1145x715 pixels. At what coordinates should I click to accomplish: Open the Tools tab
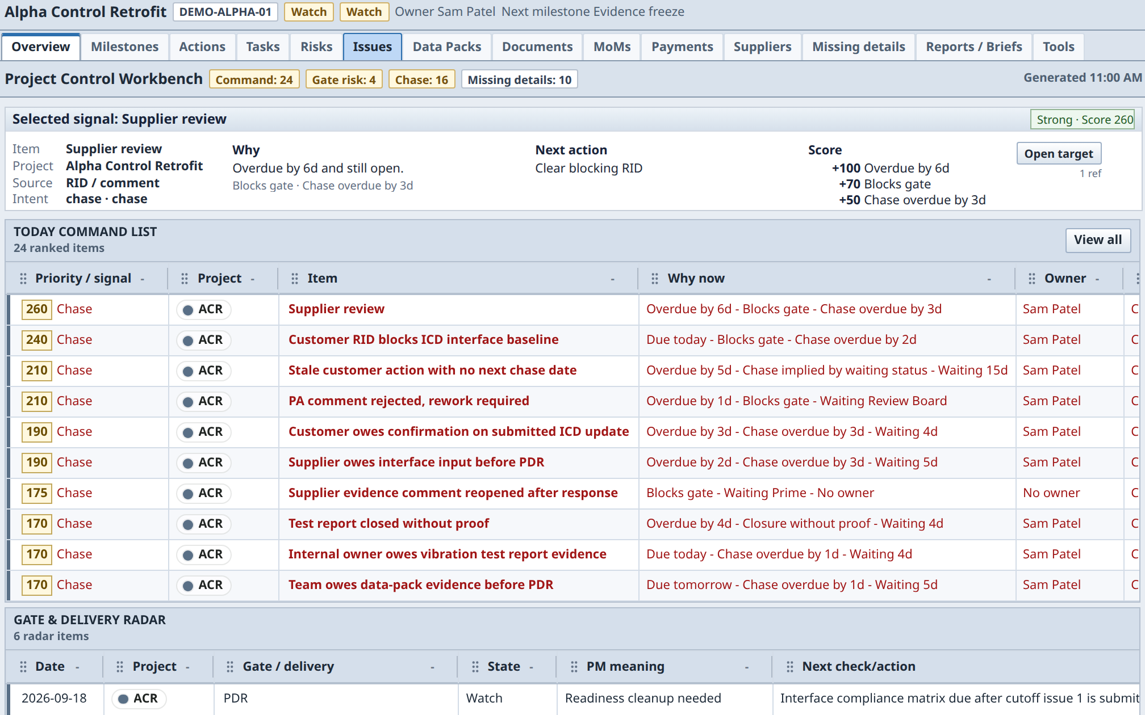pyautogui.click(x=1059, y=47)
